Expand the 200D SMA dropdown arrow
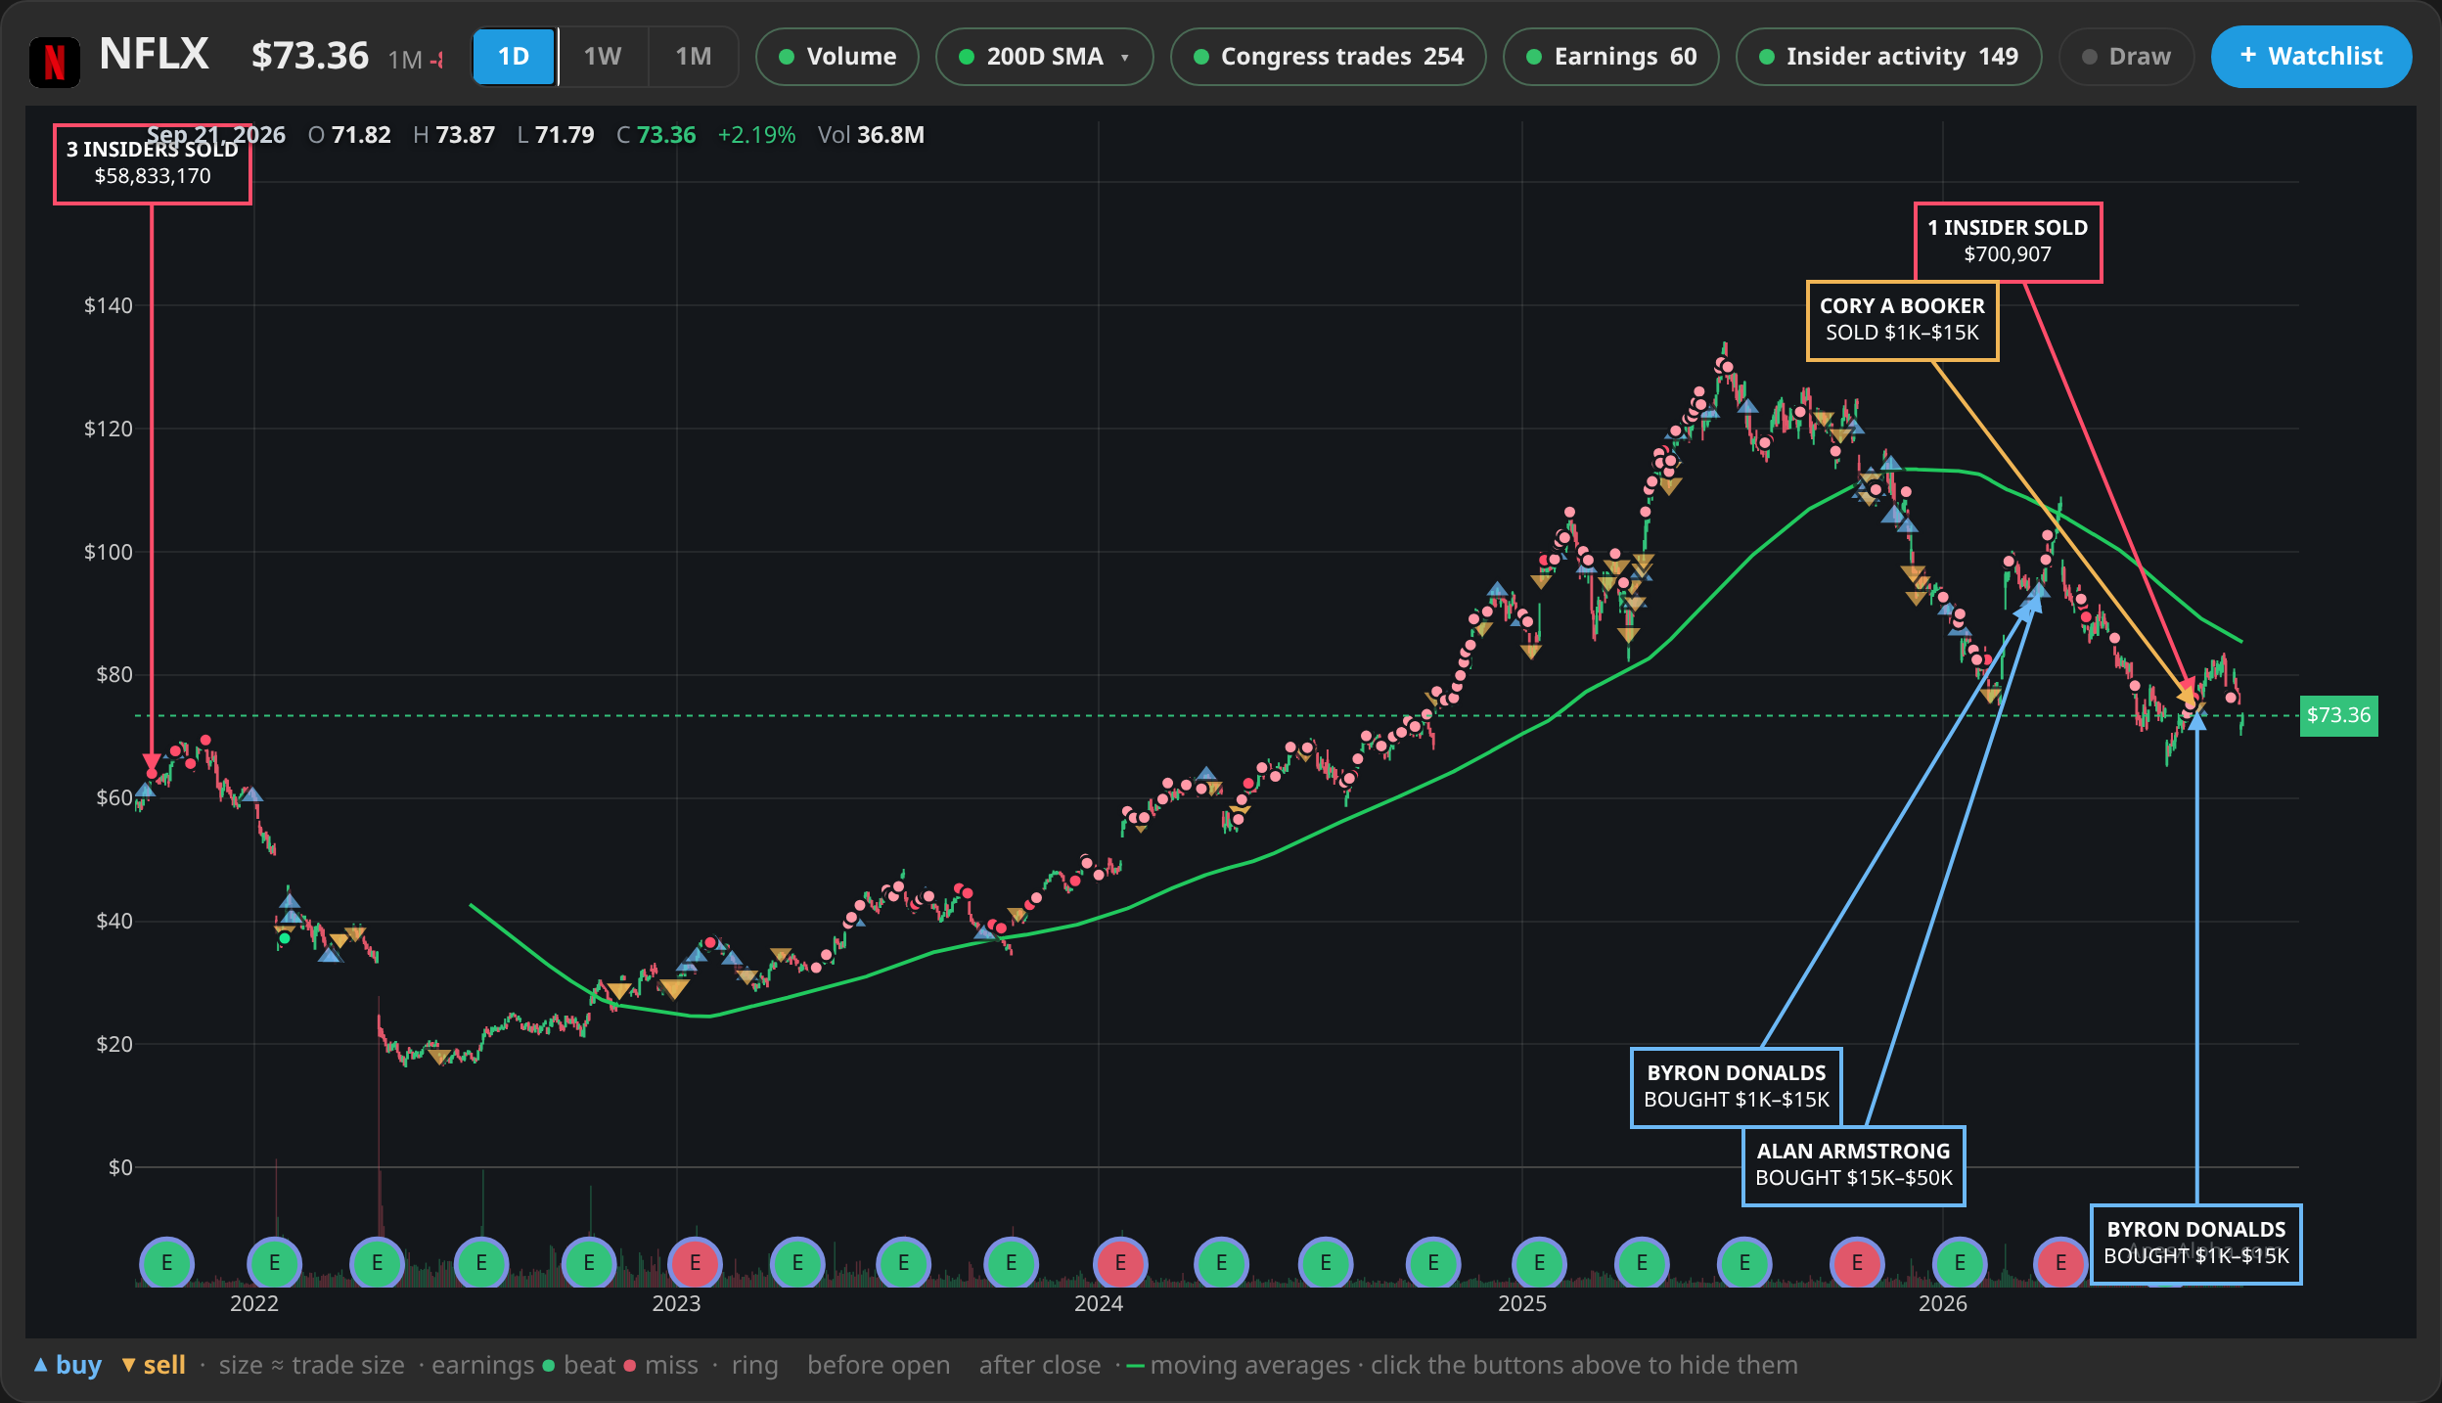2442x1403 pixels. [x=1125, y=58]
